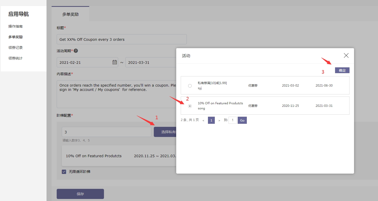Click page number 1 in pagination
Image resolution: width=378 pixels, height=201 pixels.
211,120
